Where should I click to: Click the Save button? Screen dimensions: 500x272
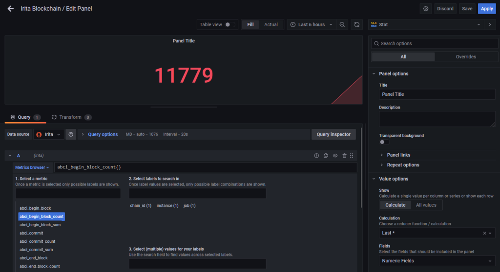[x=467, y=9]
